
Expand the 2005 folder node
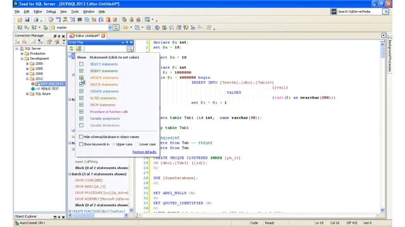coord(27,69)
